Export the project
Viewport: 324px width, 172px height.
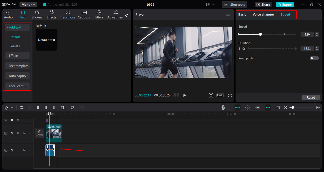(285, 5)
